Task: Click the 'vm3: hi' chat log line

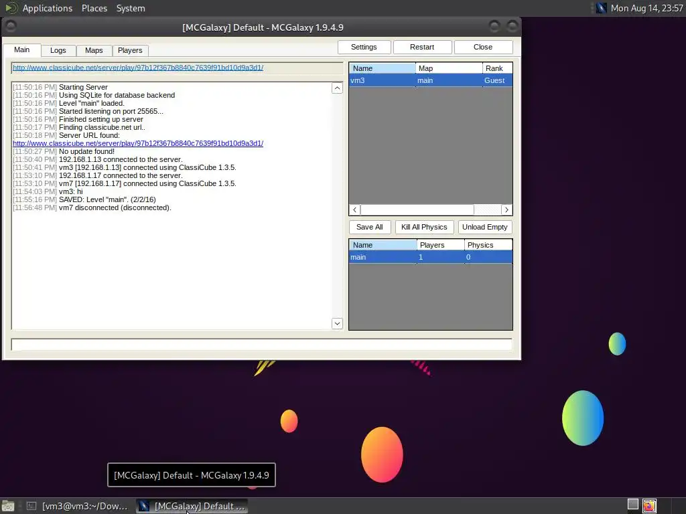Action: tap(48, 191)
